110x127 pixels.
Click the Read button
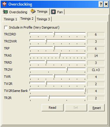[x=53, y=108]
